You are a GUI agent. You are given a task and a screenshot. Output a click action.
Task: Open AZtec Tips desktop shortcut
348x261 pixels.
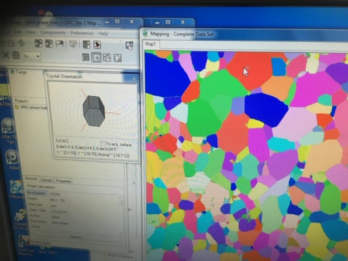9,130
